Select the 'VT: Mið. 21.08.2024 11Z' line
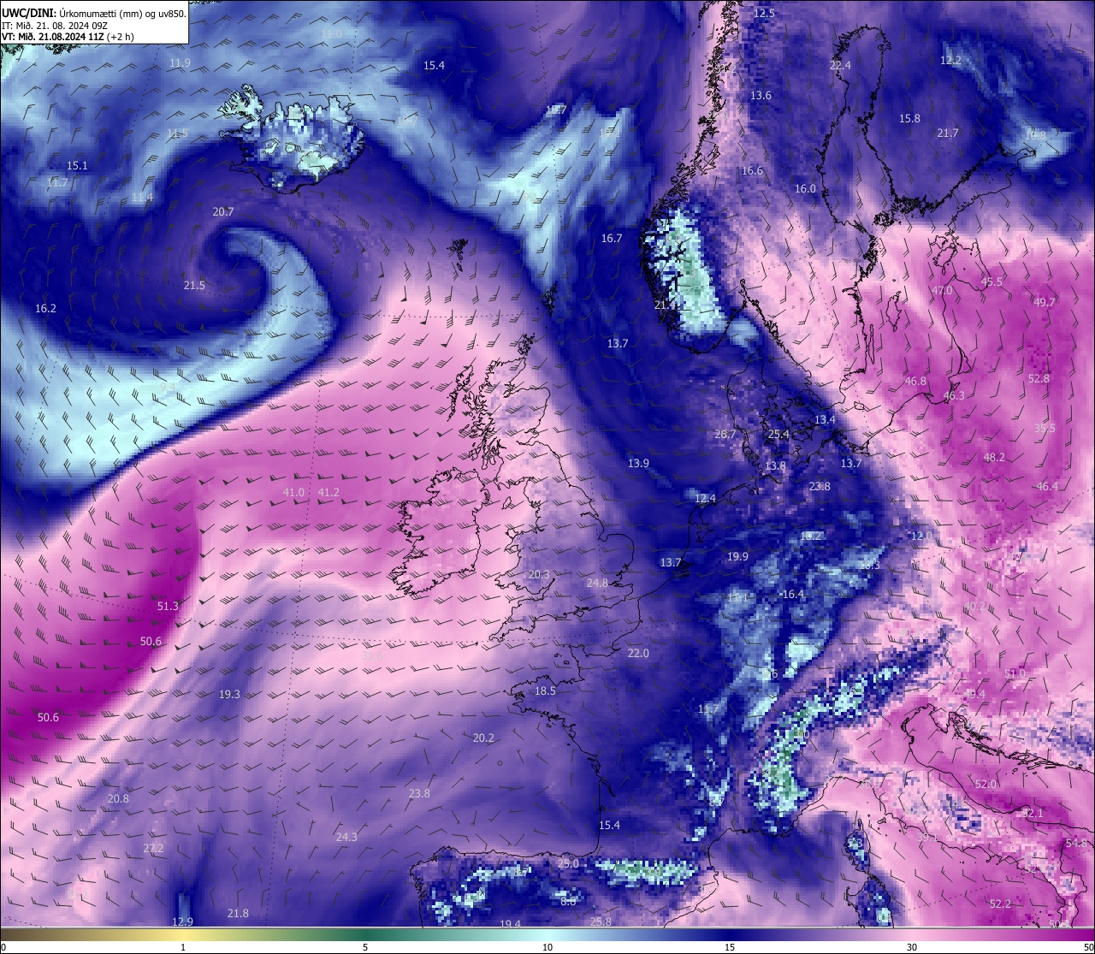This screenshot has height=954, width=1095. coord(53,37)
